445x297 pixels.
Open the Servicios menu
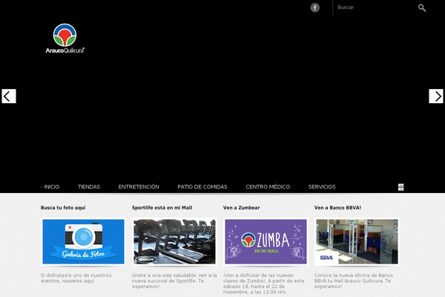(322, 187)
